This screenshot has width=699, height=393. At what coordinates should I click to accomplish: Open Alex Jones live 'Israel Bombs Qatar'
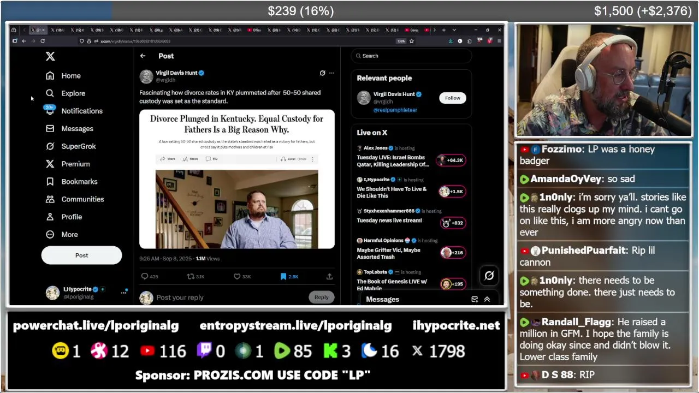pyautogui.click(x=393, y=161)
